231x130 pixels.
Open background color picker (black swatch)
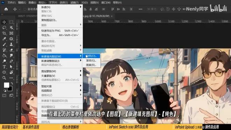(10, 89)
